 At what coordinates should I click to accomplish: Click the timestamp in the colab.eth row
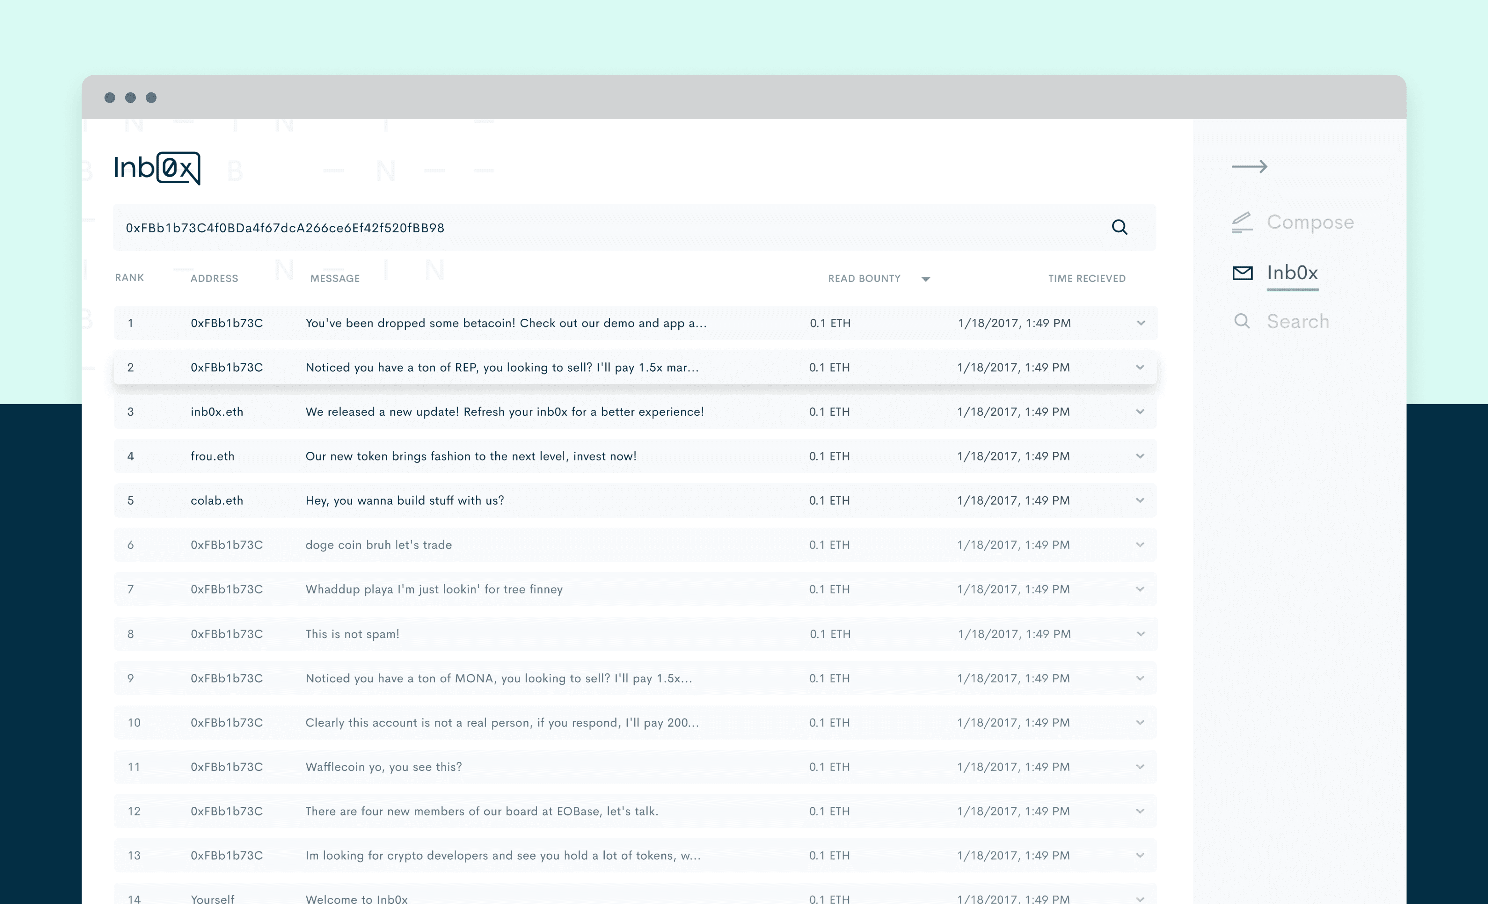click(x=1013, y=501)
